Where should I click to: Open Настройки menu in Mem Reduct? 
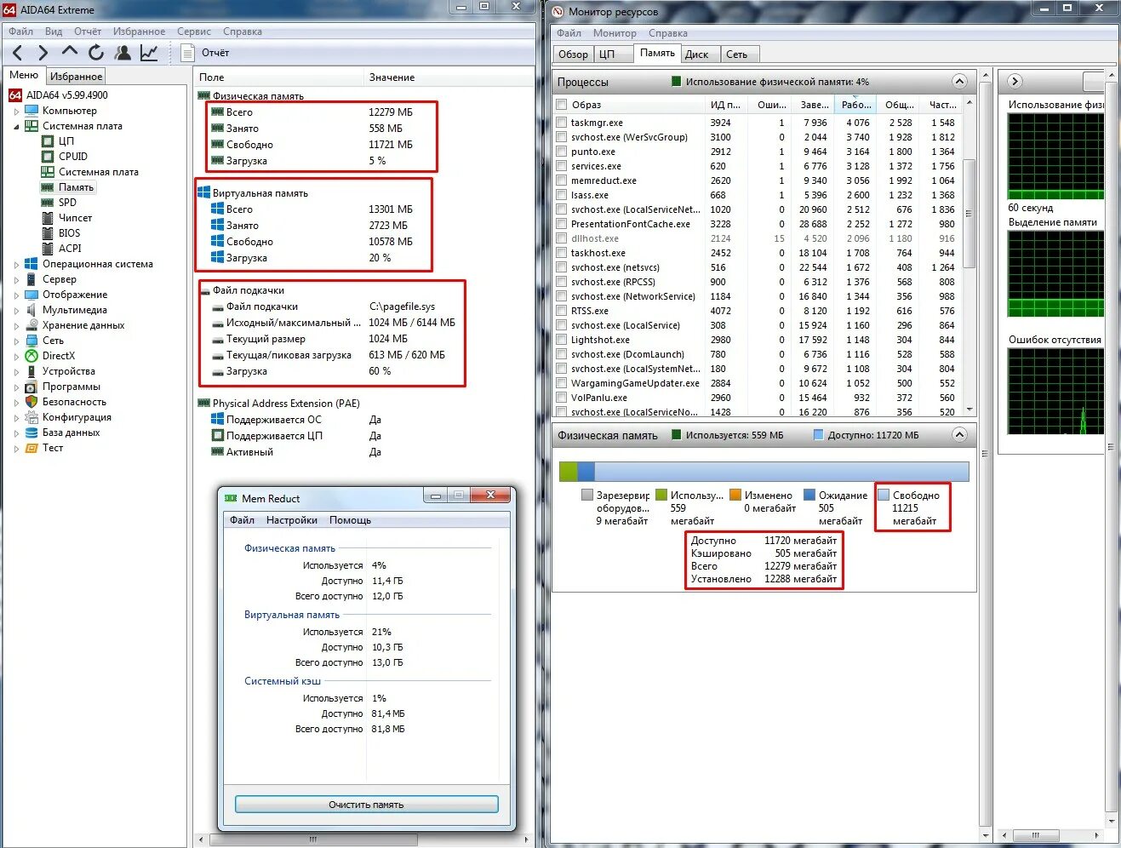[x=291, y=520]
